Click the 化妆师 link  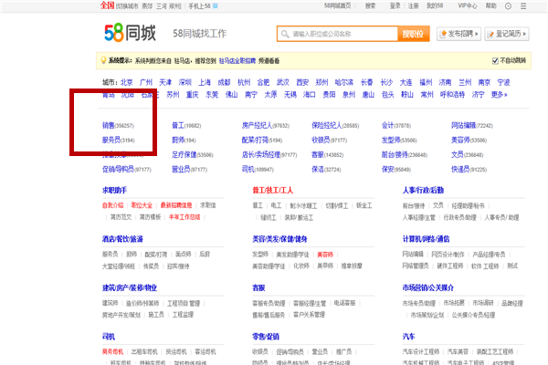(301, 266)
